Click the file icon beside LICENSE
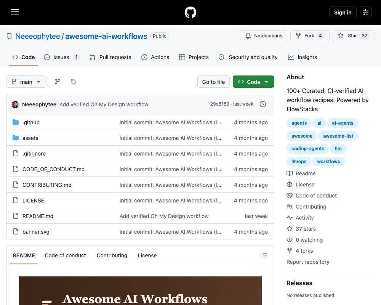 coord(16,200)
